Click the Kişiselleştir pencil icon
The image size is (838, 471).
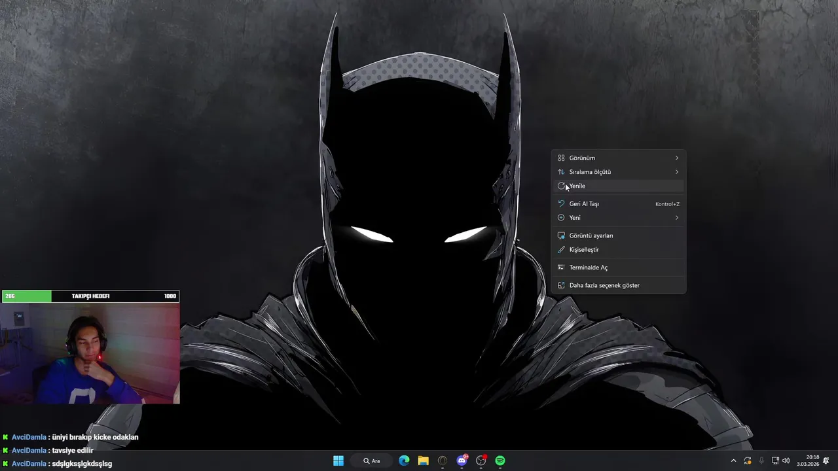[x=561, y=250]
